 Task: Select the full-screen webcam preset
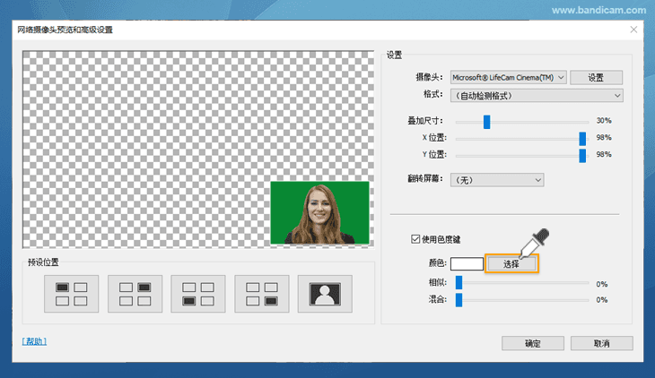[326, 294]
